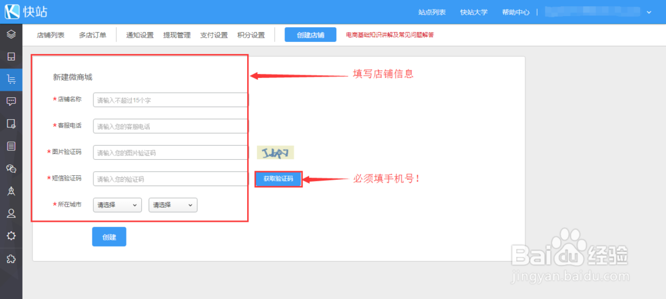
Task: Select the shopping cart sidebar icon
Action: coord(11,79)
